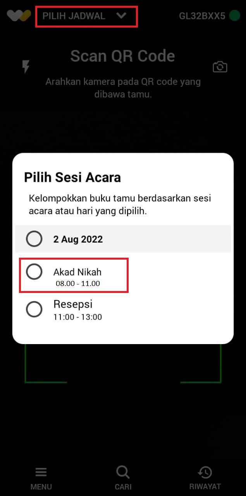
Task: Toggle the camera flash lightning icon
Action: coord(26,67)
